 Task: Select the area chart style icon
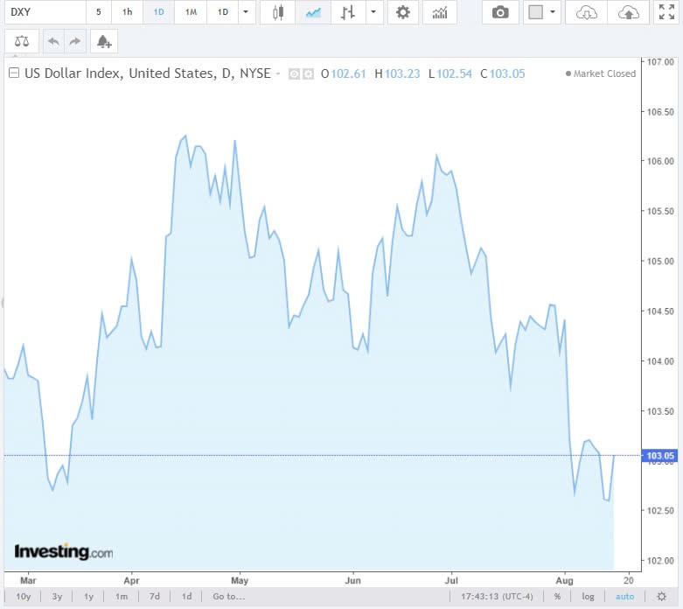[x=313, y=12]
